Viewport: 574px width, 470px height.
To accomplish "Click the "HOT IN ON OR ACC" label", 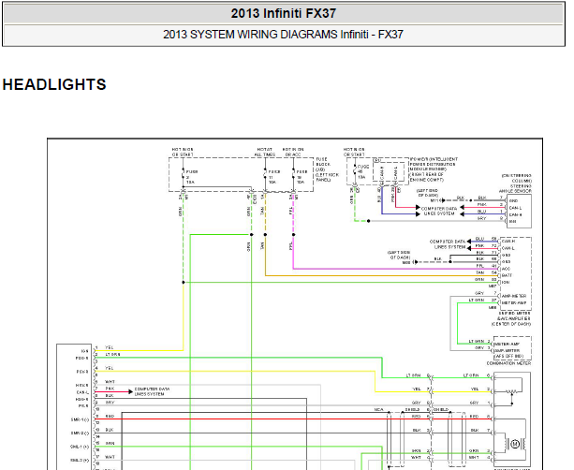I will pyautogui.click(x=293, y=152).
